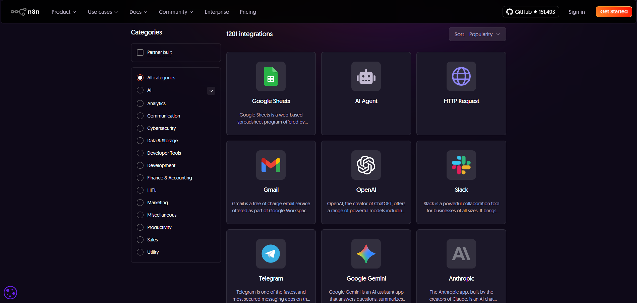Image resolution: width=637 pixels, height=303 pixels.
Task: Select the HTTP Request globe icon
Action: [461, 76]
